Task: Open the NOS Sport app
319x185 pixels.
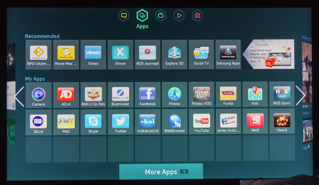Action: click(x=282, y=94)
